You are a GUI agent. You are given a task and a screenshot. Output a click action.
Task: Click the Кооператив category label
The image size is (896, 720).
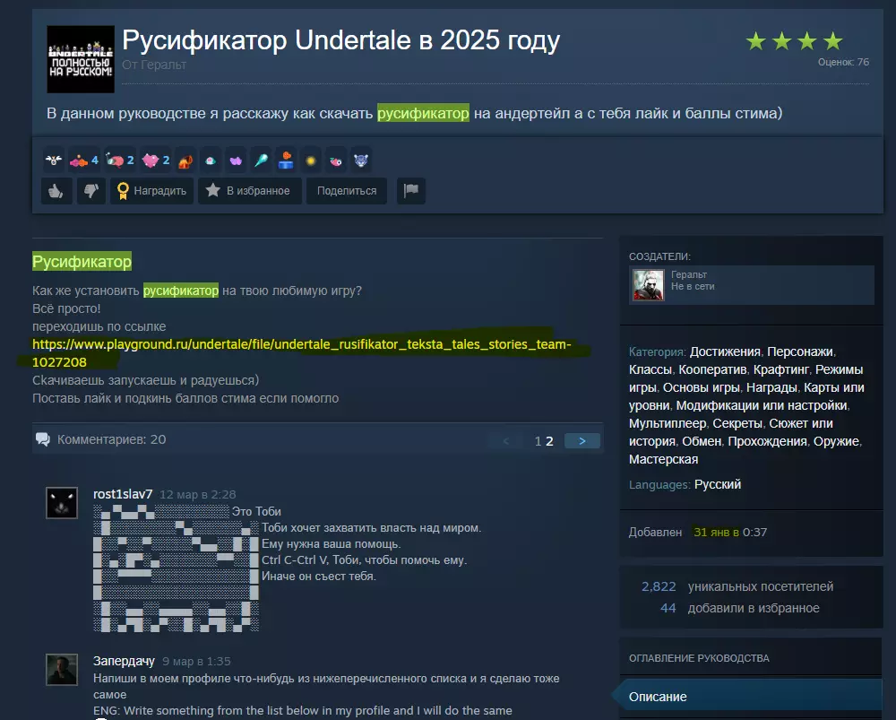pos(712,369)
